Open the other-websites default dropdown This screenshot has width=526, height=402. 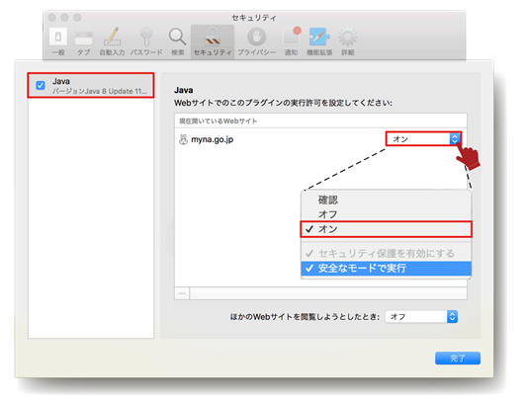coord(421,317)
